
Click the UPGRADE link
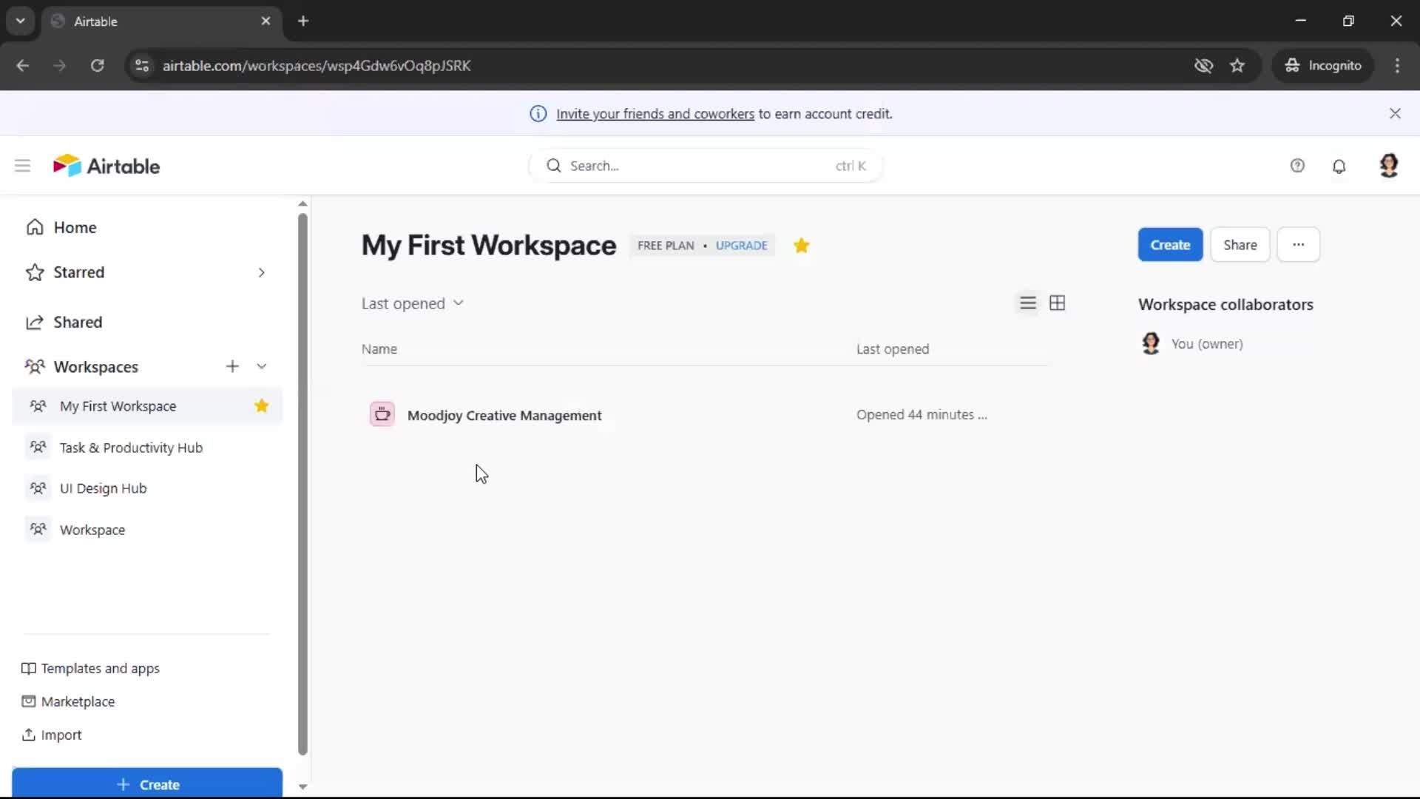tap(741, 246)
